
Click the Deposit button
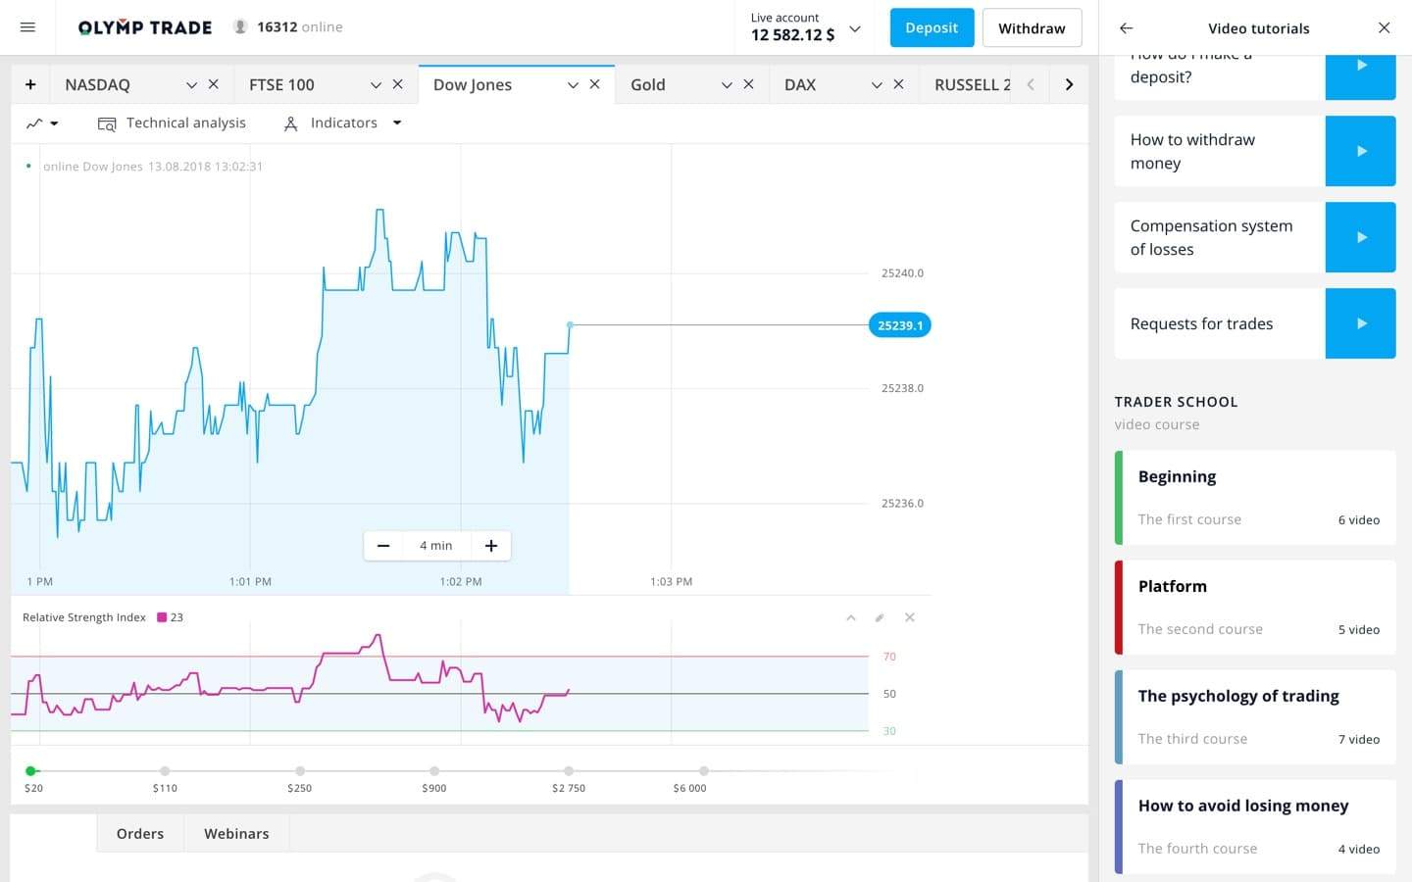[x=932, y=27]
